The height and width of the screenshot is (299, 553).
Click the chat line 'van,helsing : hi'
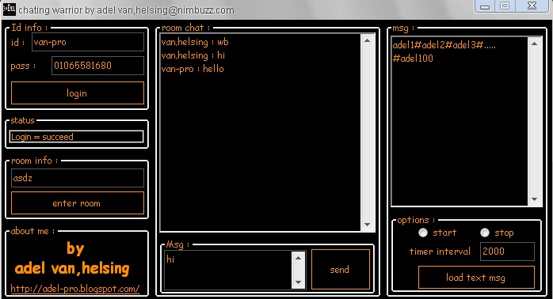193,55
